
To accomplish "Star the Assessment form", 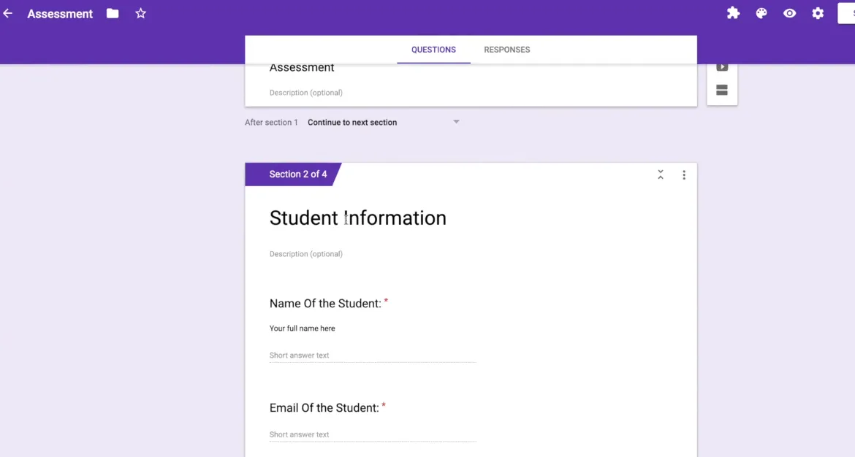I will coord(141,13).
